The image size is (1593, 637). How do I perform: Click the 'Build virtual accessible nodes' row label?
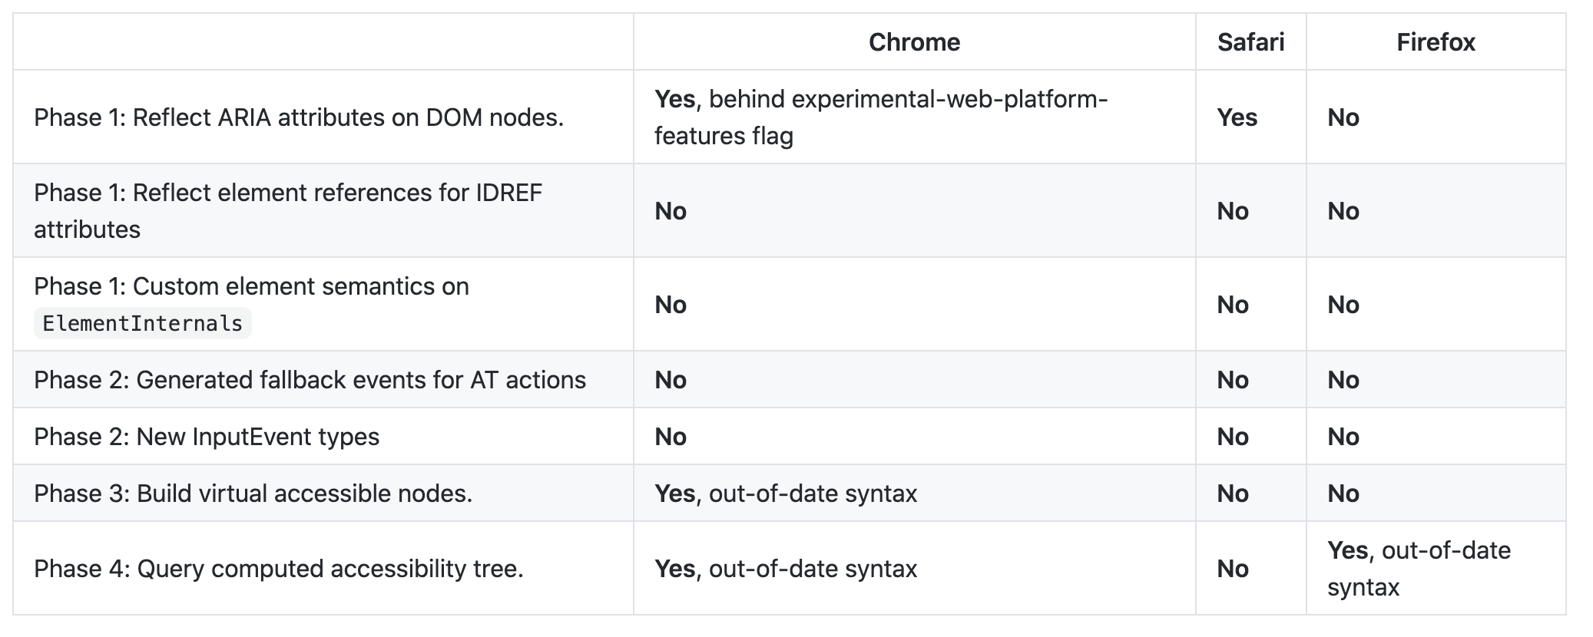pyautogui.click(x=253, y=493)
